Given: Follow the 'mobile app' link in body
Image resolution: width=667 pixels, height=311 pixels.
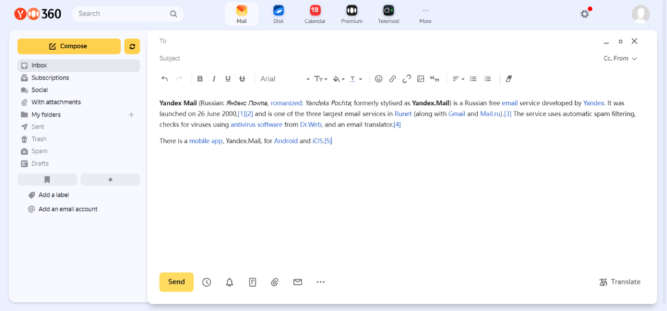Looking at the screenshot, I should tap(206, 141).
